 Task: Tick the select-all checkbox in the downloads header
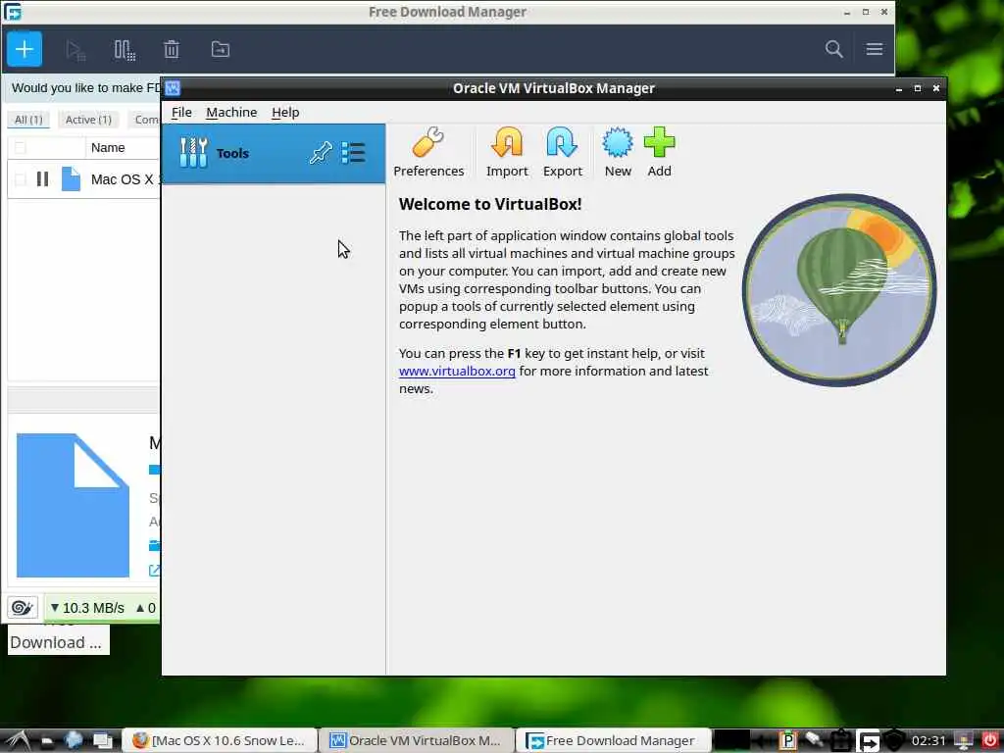(20, 148)
